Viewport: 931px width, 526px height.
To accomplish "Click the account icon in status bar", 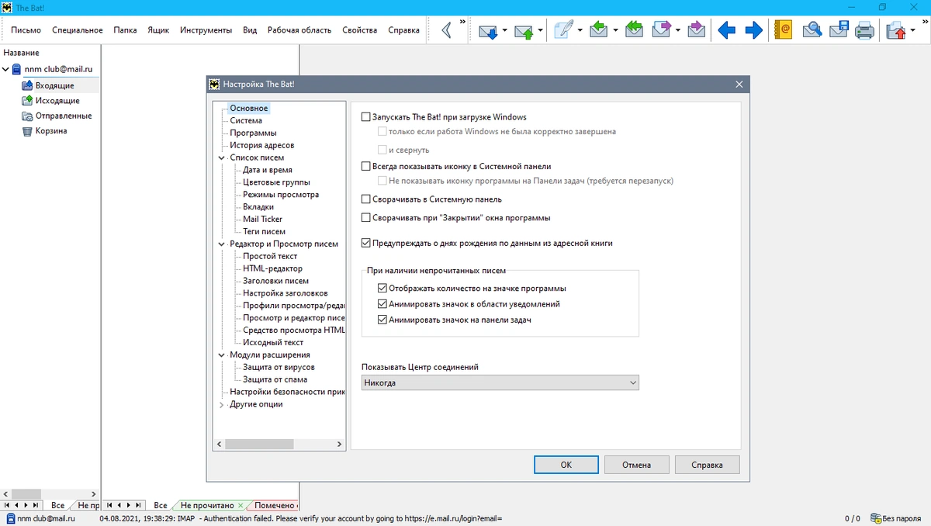I will coord(11,518).
